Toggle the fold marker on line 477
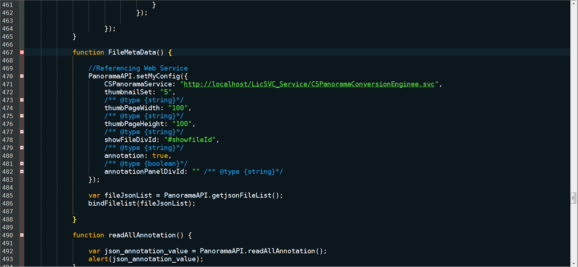 click(x=22, y=132)
